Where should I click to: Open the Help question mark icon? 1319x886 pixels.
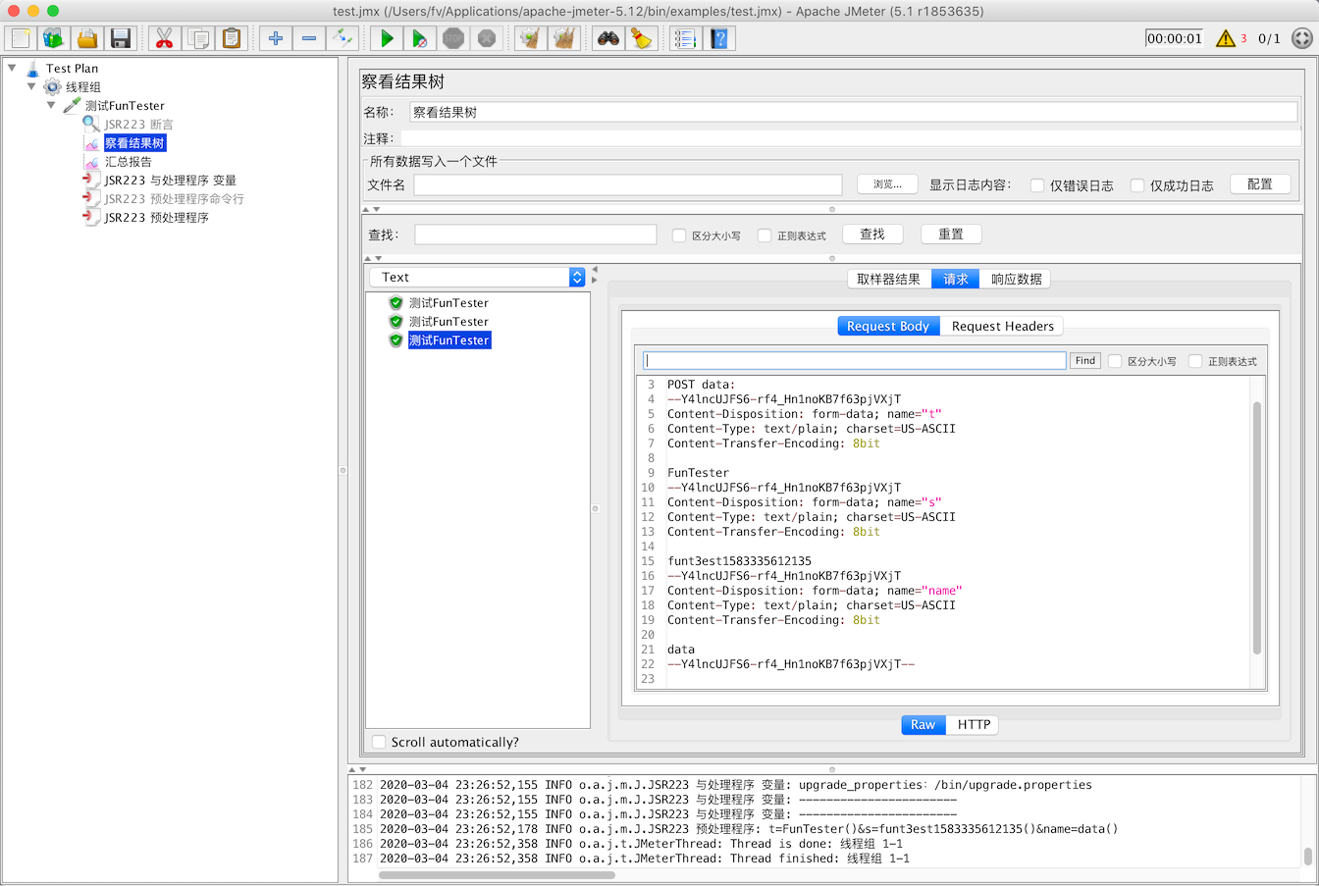(x=719, y=38)
